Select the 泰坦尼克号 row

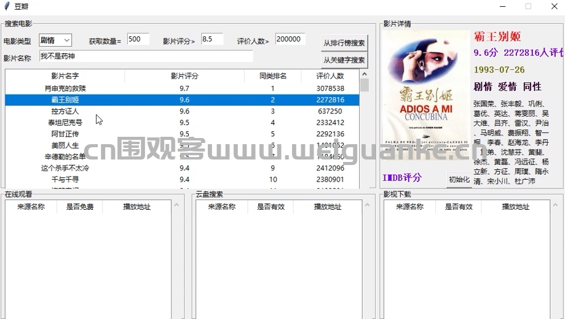[182, 122]
